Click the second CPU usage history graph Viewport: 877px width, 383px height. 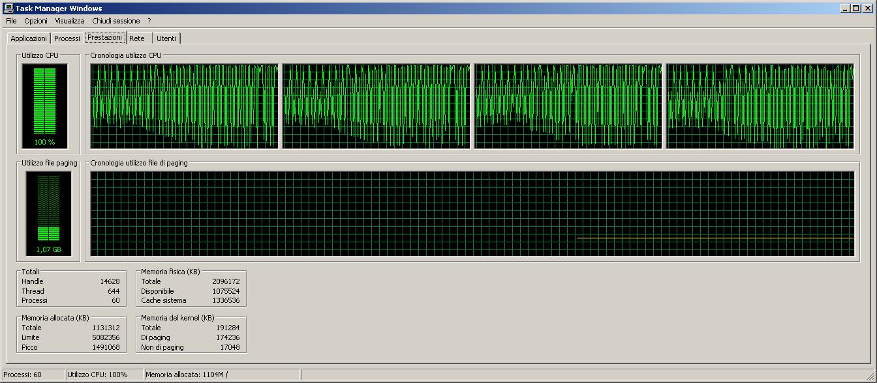(375, 104)
